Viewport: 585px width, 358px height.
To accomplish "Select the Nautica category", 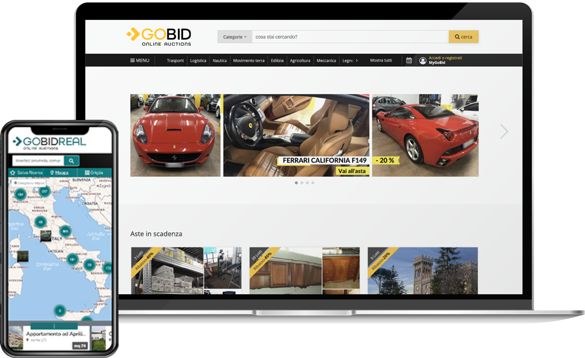I will tap(219, 60).
